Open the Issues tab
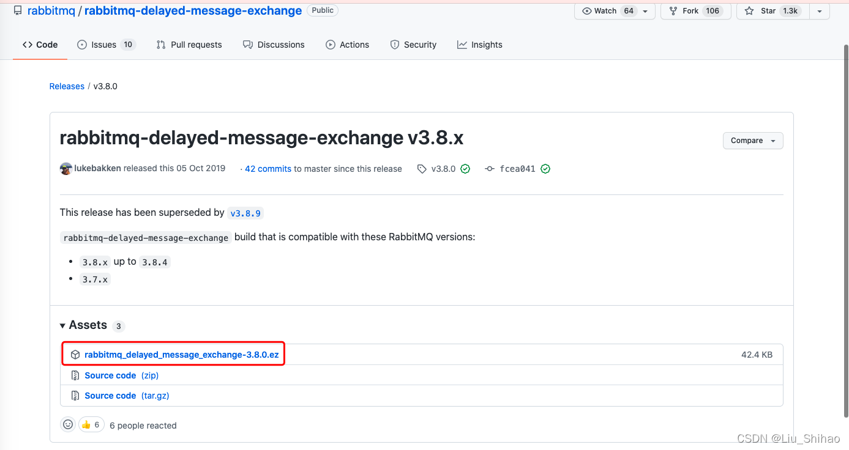Image resolution: width=849 pixels, height=450 pixels. 106,45
